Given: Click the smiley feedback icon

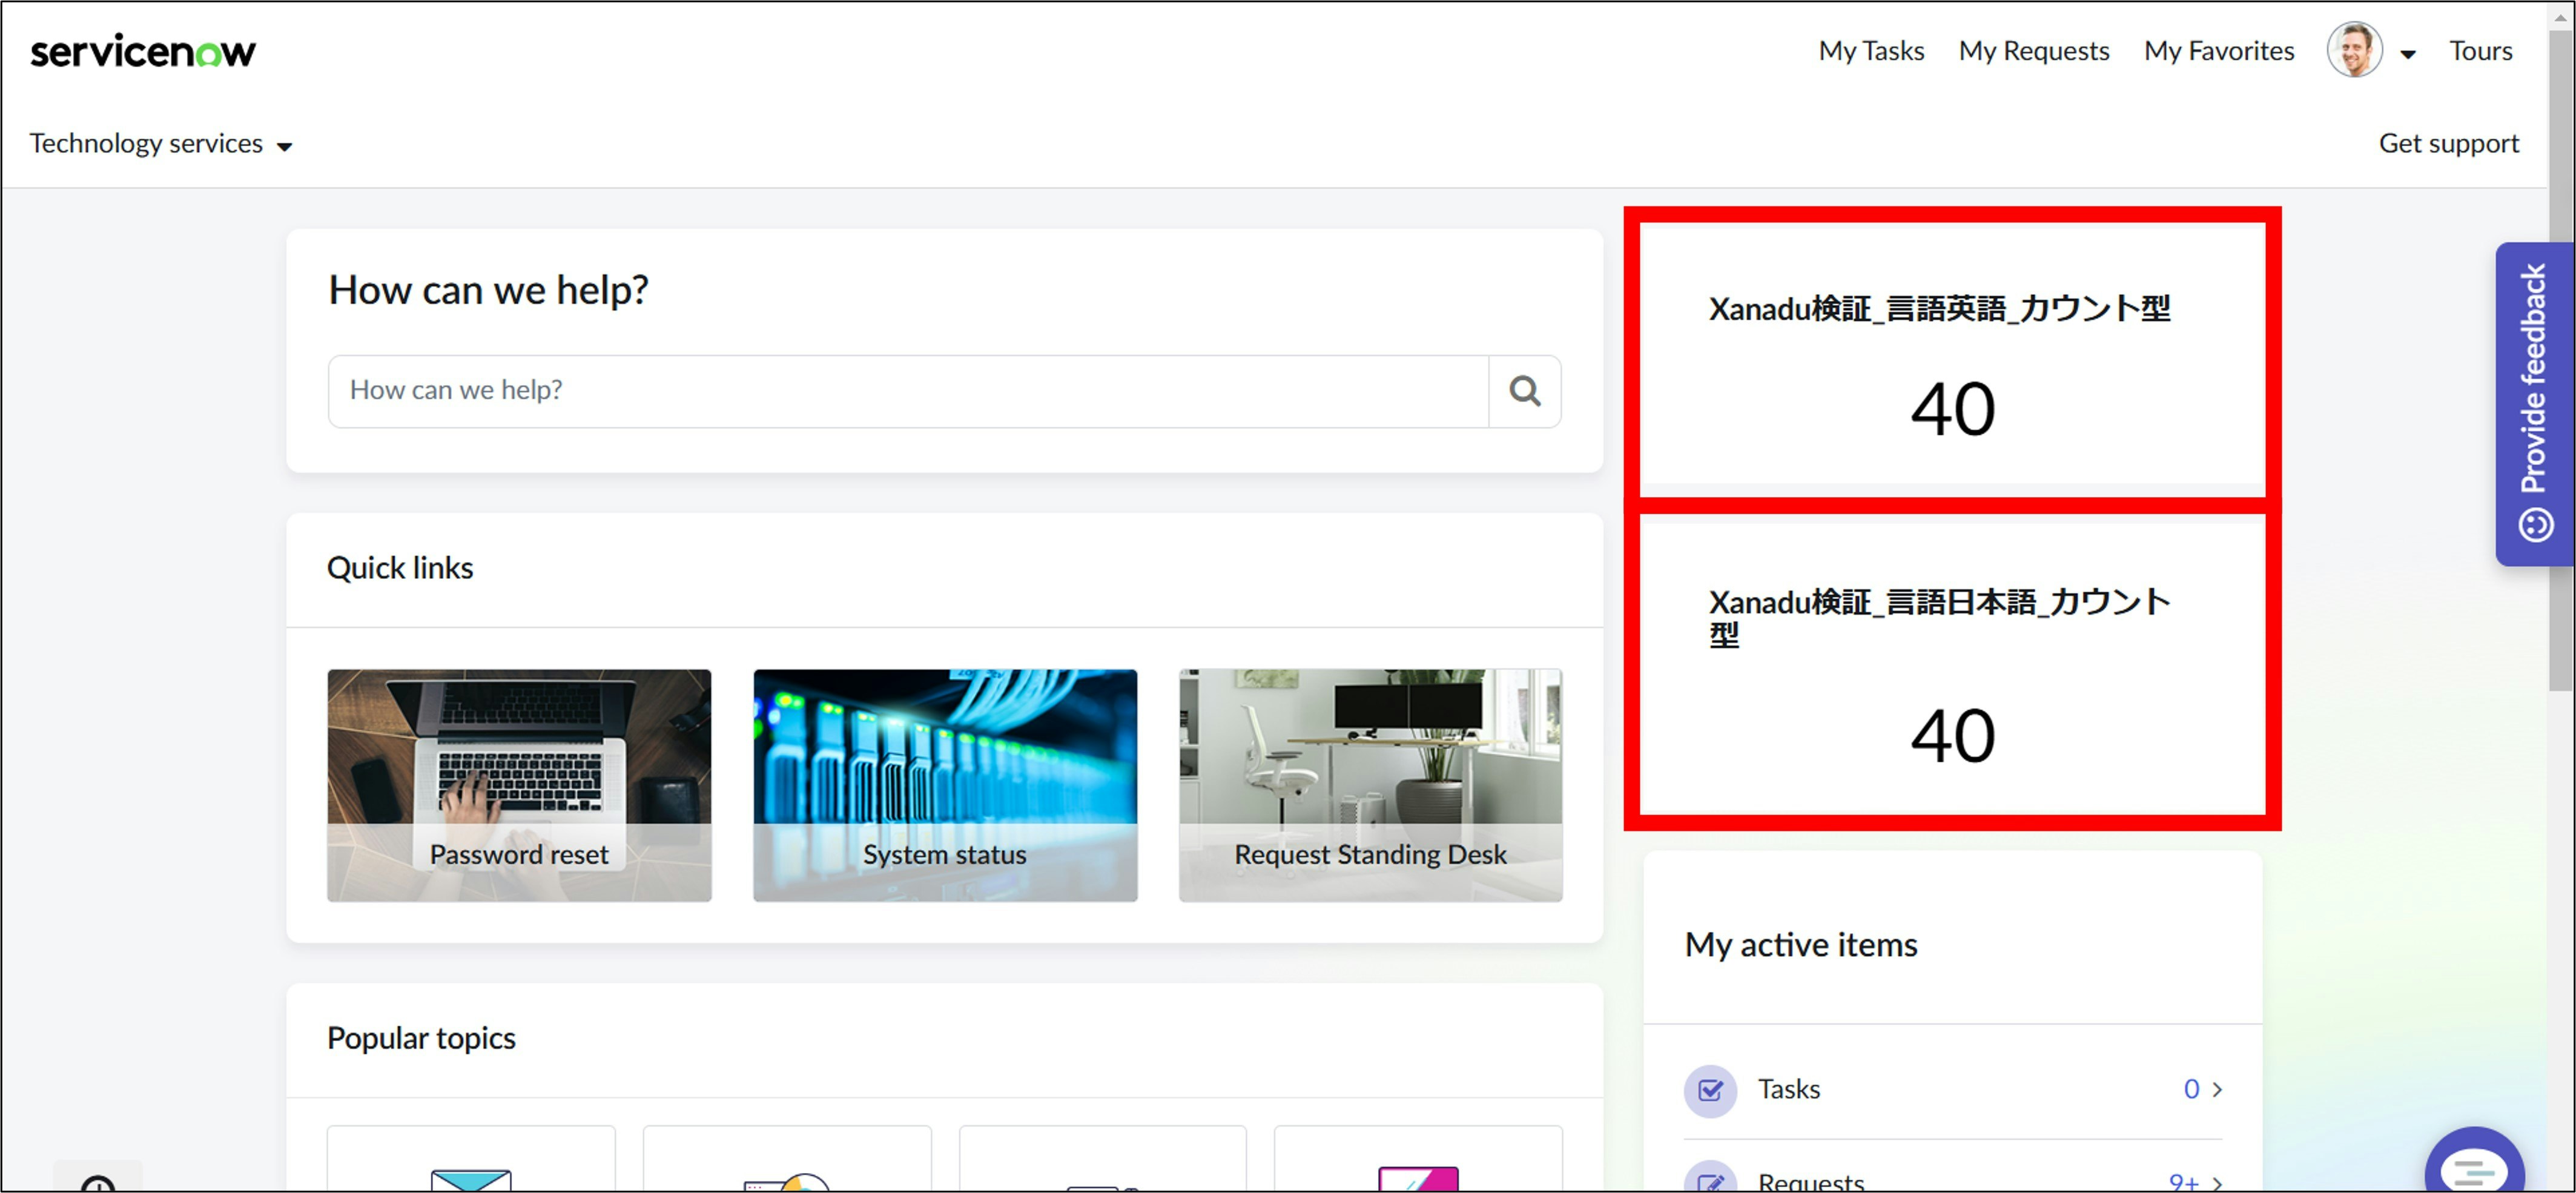Looking at the screenshot, I should 2535,524.
